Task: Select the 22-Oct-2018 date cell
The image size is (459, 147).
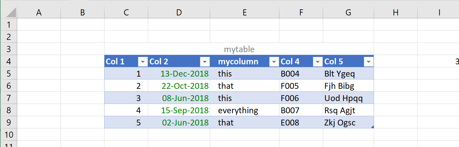Action: pos(185,86)
